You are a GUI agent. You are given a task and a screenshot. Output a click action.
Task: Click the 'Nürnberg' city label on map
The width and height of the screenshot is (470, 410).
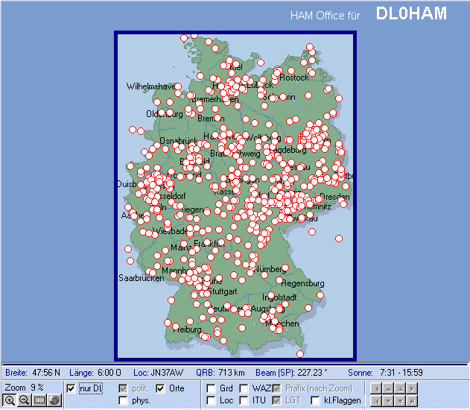tap(269, 269)
